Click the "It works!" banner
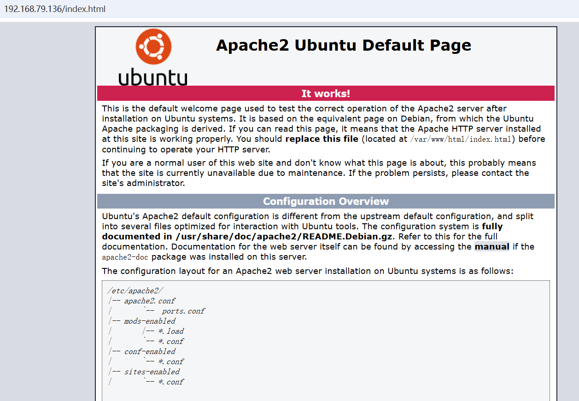 326,93
